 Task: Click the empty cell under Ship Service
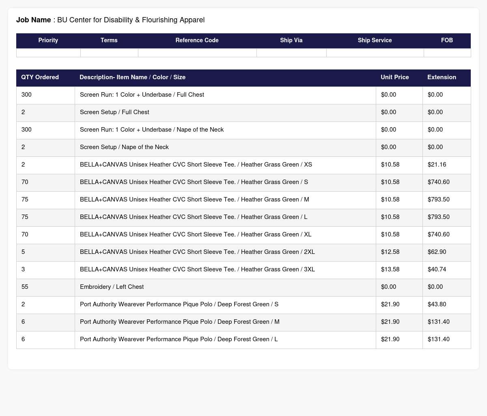[375, 53]
